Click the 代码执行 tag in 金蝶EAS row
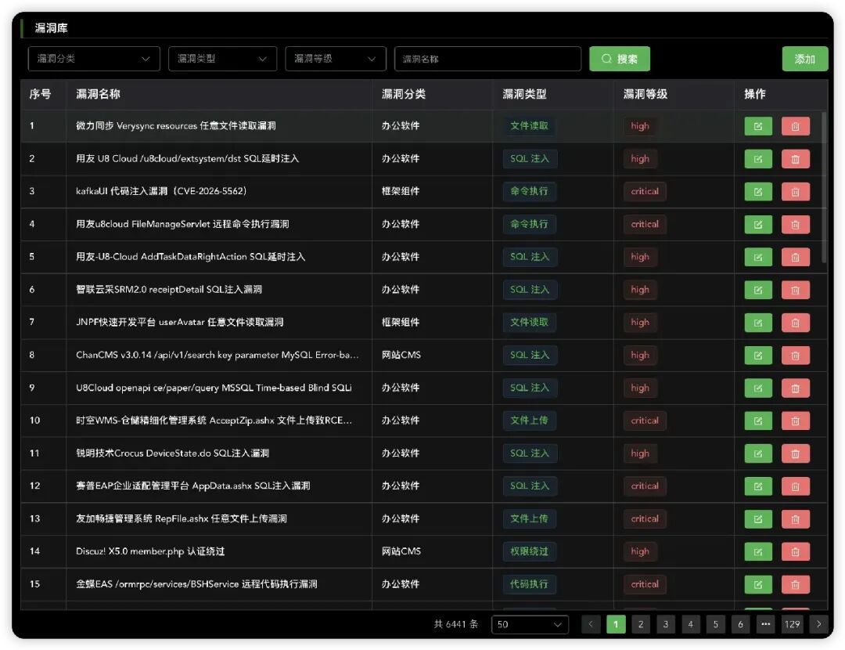This screenshot has height=650, width=845. pos(529,584)
